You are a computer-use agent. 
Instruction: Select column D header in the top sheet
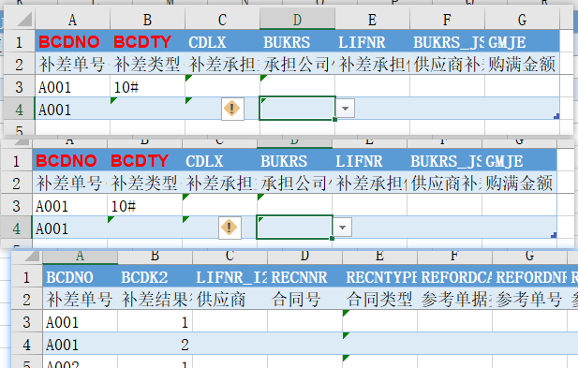[298, 20]
